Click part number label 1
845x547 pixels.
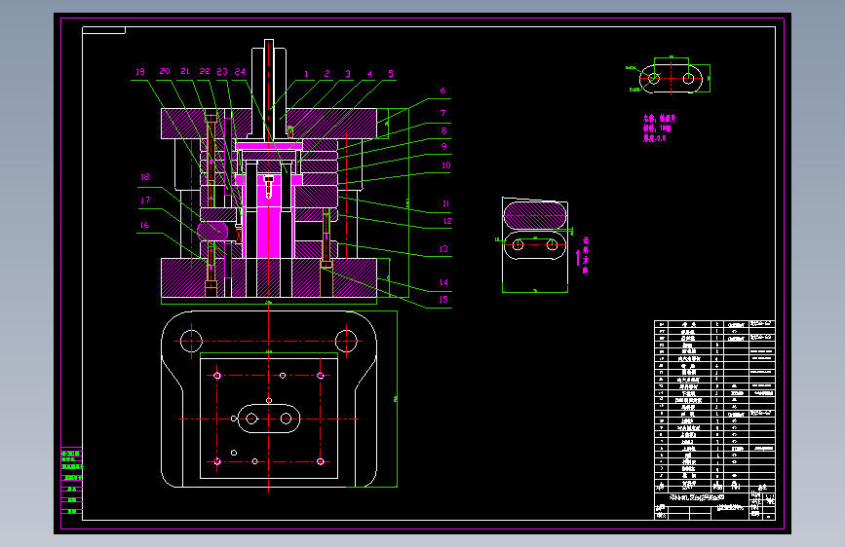click(306, 74)
